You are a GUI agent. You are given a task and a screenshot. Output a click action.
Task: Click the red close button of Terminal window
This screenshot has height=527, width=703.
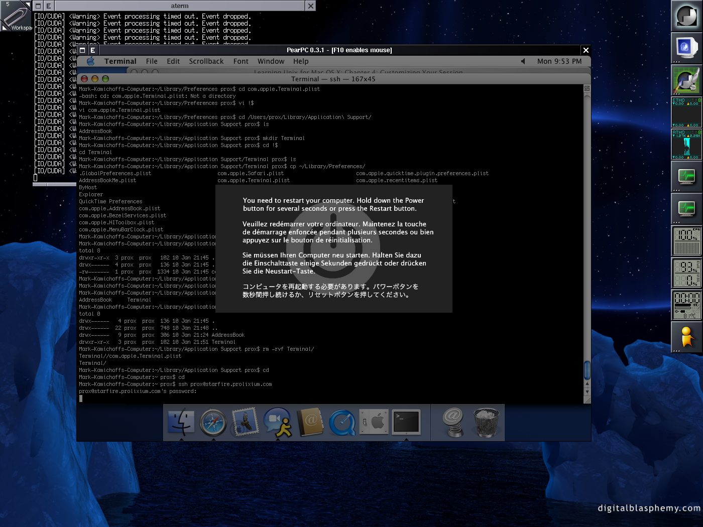[x=84, y=79]
